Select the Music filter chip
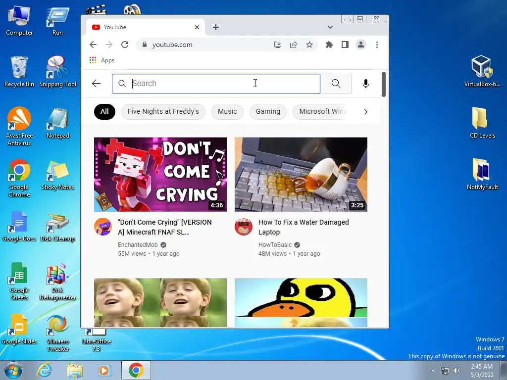This screenshot has height=380, width=507. point(227,111)
